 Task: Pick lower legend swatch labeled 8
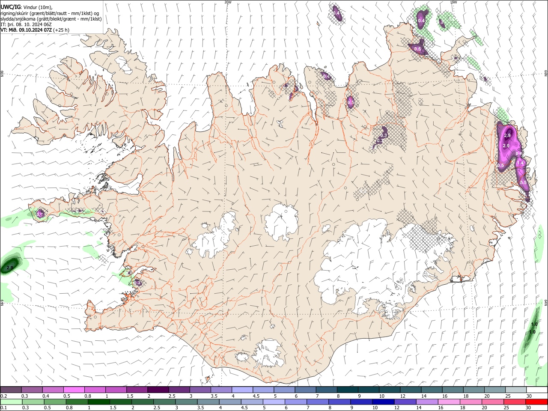[x=339, y=402]
